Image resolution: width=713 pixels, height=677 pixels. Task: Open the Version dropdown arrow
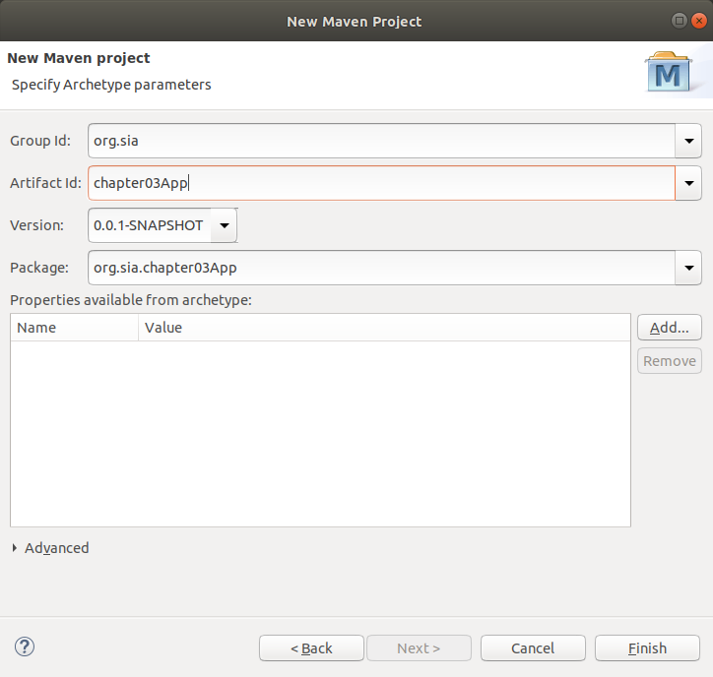[x=225, y=225]
